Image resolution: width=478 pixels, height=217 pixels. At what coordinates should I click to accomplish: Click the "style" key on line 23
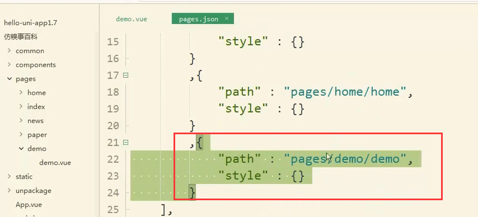(243, 176)
